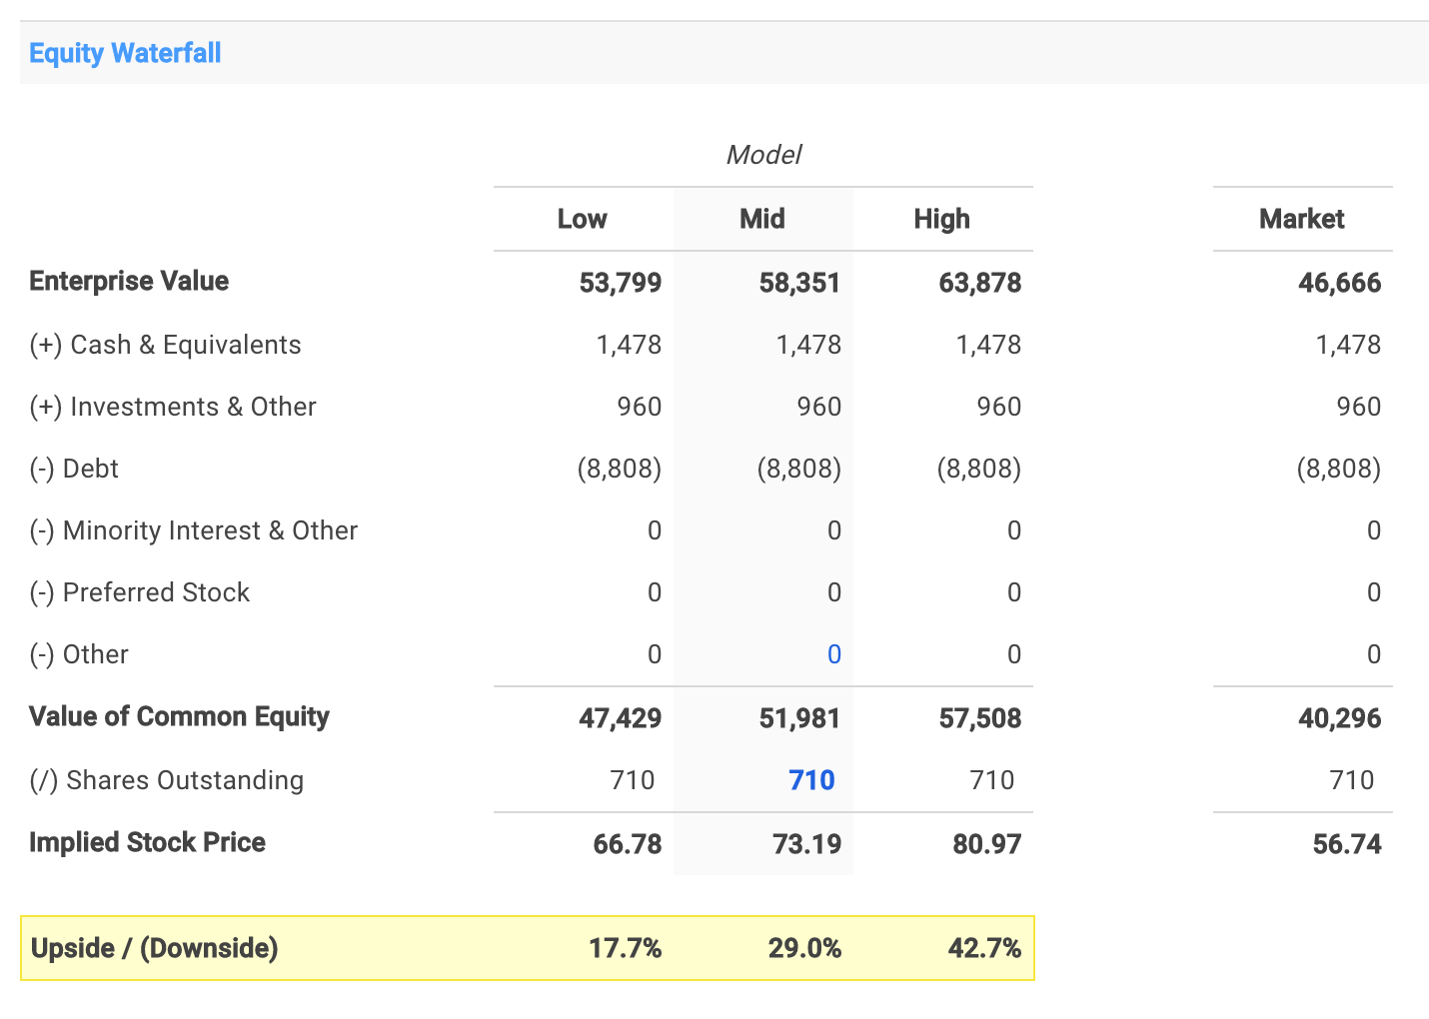This screenshot has width=1429, height=1019.
Task: Click Mid common equity 51,981
Action: tap(800, 718)
